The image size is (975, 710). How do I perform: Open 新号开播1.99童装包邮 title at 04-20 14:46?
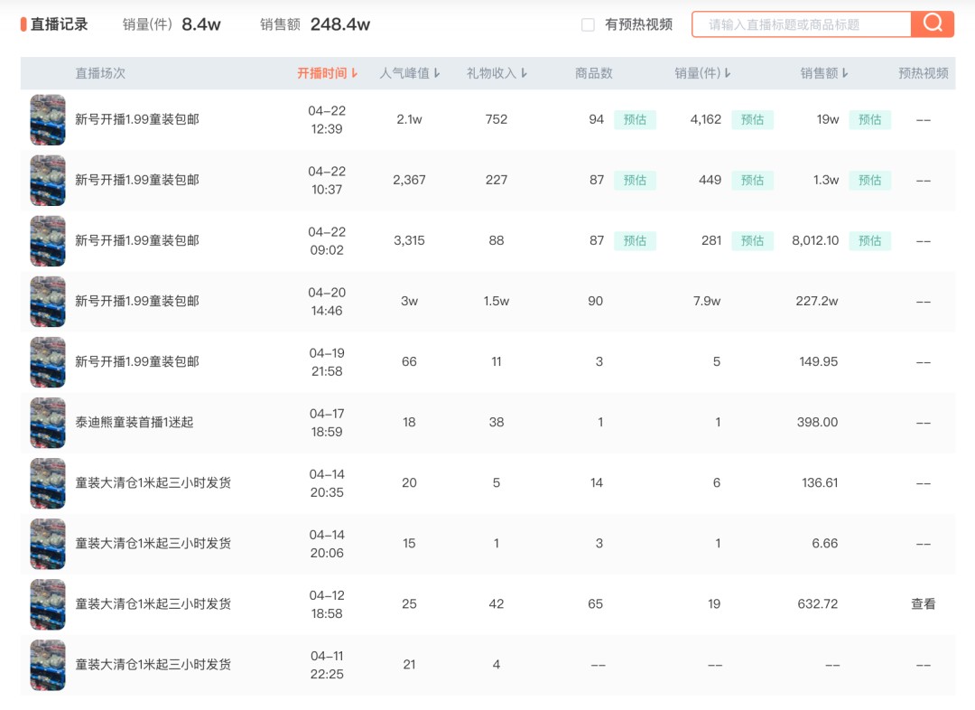point(137,301)
